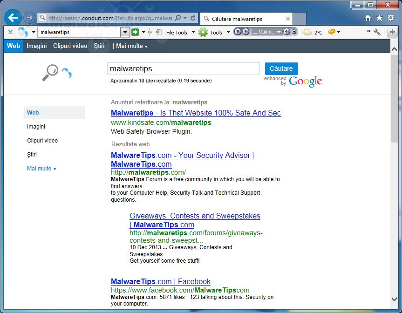
Task: Open the address bar autocomplete dropdown arrow
Action: [x=185, y=18]
